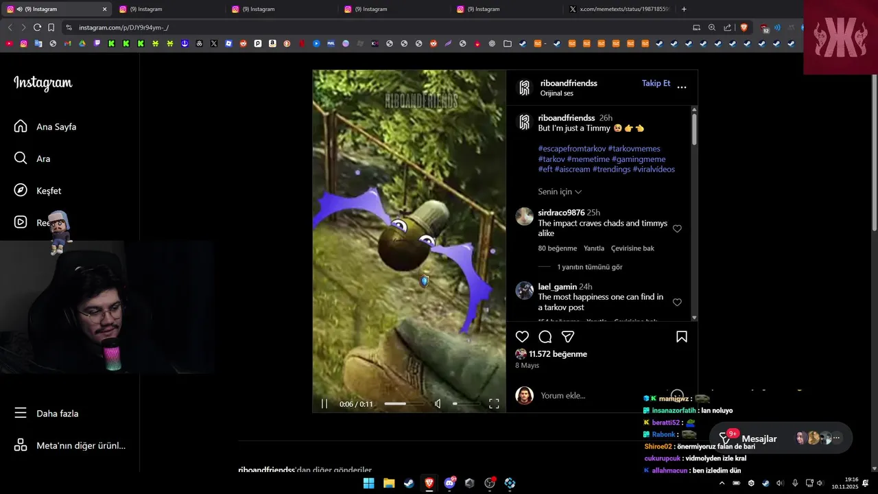Toggle the microphone icon in system tray

795,483
